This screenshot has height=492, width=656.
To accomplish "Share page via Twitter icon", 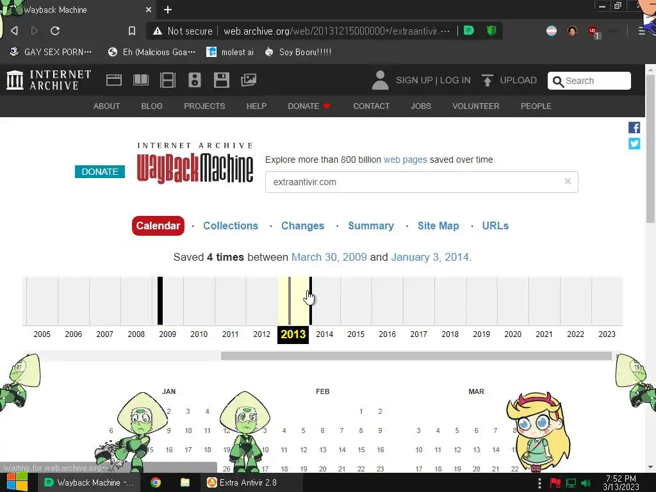I will click(634, 143).
